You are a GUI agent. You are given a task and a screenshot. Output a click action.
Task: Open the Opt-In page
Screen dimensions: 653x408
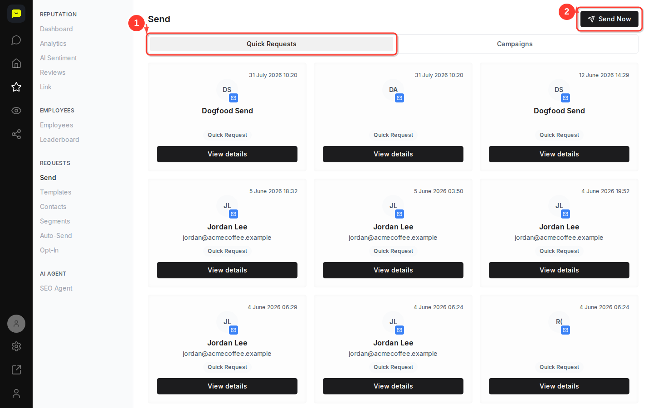pos(49,250)
